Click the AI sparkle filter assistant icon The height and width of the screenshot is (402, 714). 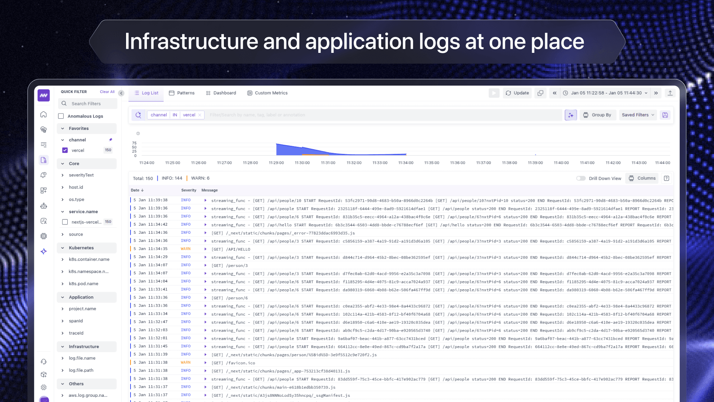click(x=570, y=115)
